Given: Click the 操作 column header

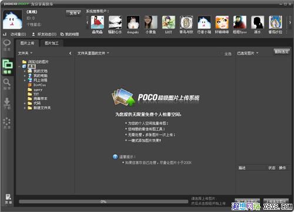Looking at the screenshot, I should [x=282, y=168].
